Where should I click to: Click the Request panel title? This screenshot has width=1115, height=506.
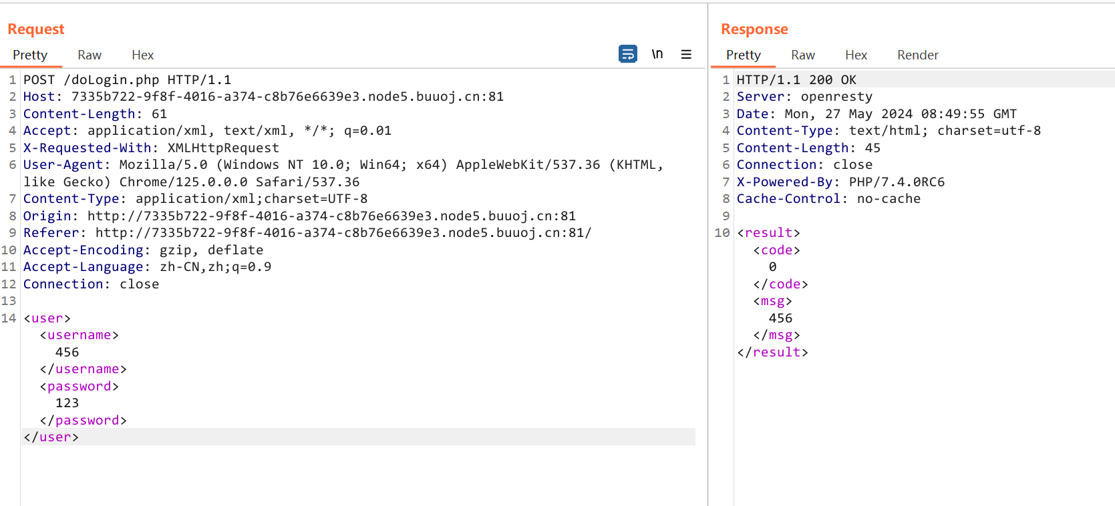(36, 29)
